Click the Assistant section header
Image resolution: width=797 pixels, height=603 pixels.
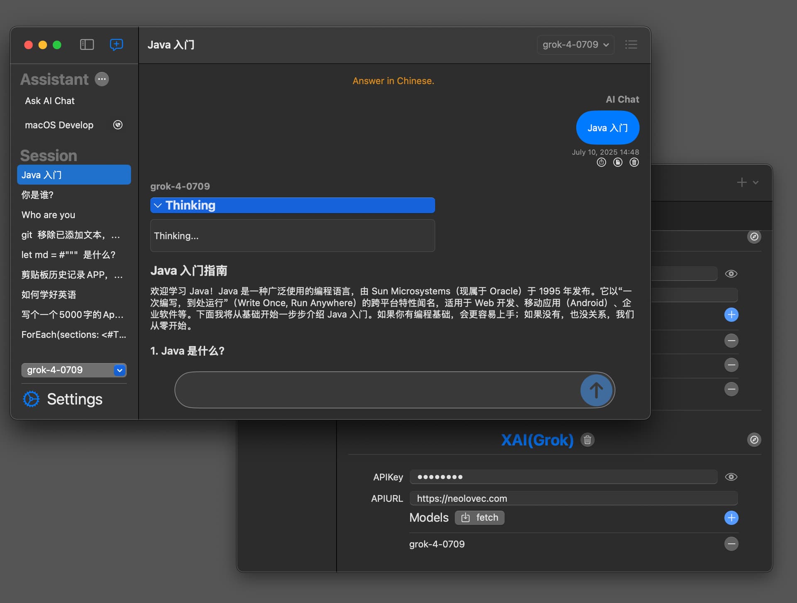(x=54, y=79)
